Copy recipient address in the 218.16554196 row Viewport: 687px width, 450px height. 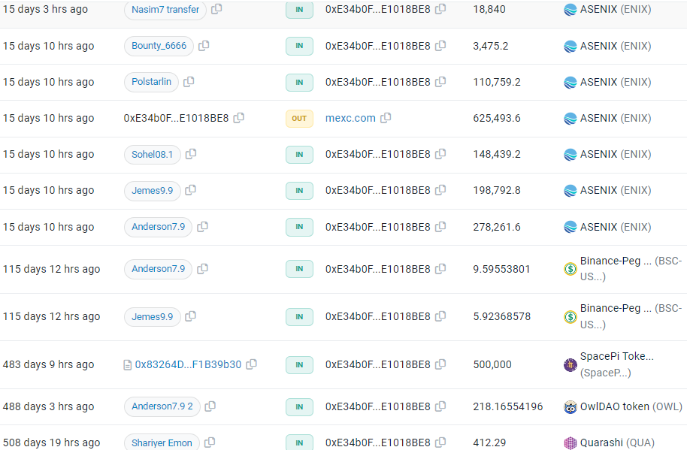click(440, 406)
